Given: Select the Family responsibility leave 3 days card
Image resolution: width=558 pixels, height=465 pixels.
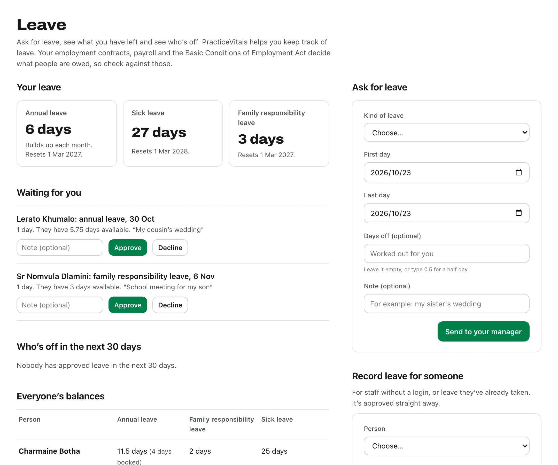Looking at the screenshot, I should 279,134.
